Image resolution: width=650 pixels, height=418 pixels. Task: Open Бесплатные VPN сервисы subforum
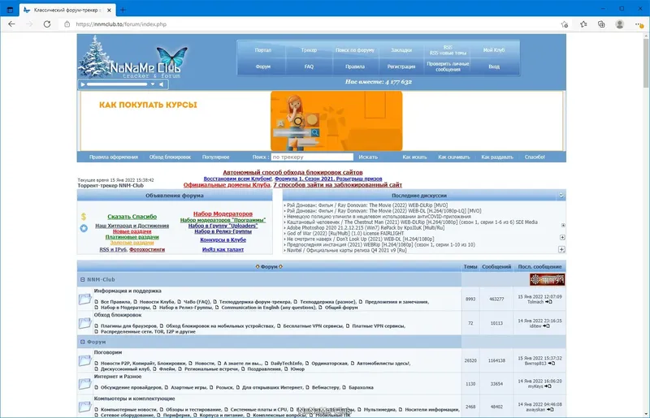(x=313, y=326)
